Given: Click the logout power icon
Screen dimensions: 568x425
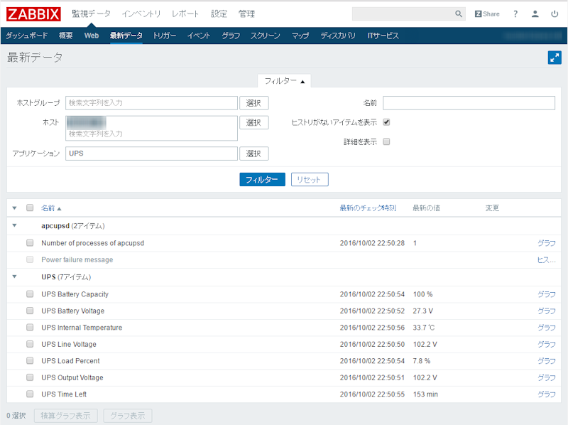Looking at the screenshot, I should coord(555,13).
